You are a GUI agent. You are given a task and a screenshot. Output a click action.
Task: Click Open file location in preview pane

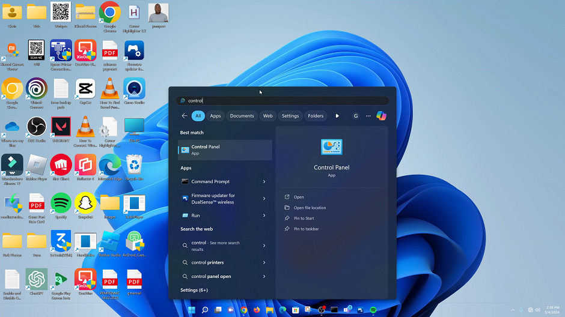pyautogui.click(x=310, y=208)
